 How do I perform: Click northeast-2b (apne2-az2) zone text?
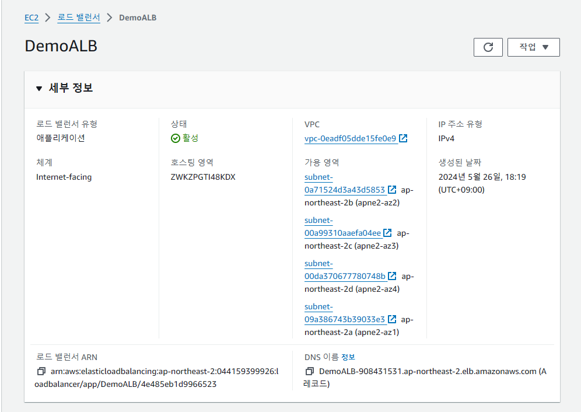click(x=352, y=202)
